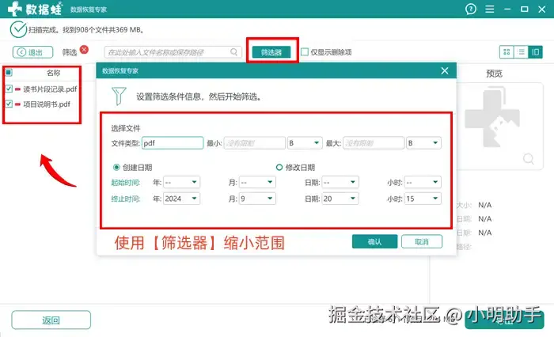
Task: Uncheck 项目说明书.pdf checkbox
Action: (9, 104)
